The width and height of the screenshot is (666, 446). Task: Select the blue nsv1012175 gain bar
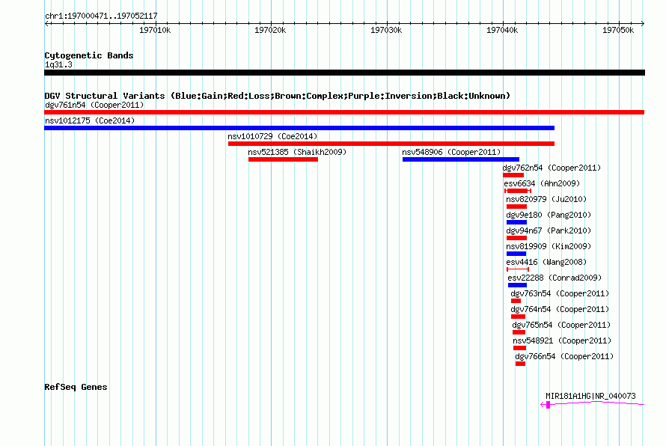coord(299,128)
